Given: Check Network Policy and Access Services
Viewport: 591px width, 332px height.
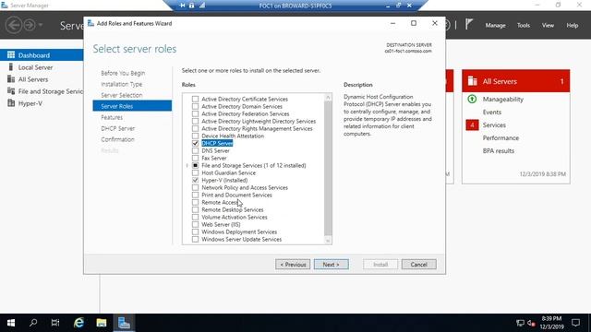Looking at the screenshot, I should [x=195, y=187].
